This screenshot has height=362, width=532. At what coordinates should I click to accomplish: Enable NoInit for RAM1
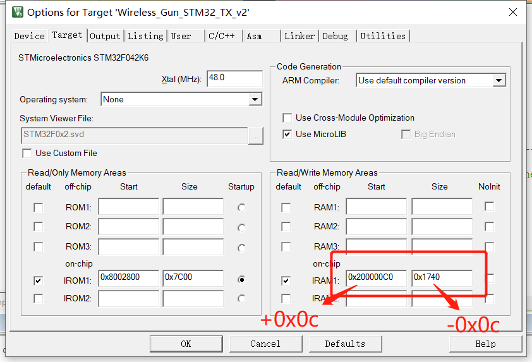(x=489, y=207)
